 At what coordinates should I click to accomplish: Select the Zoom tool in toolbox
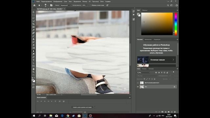coord(33,72)
